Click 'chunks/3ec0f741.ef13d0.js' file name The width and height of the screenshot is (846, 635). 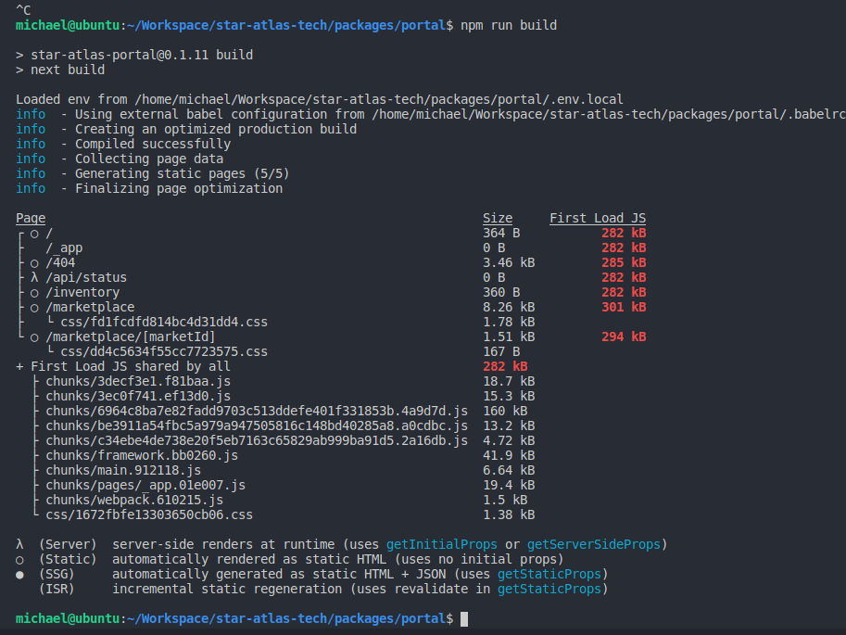138,397
